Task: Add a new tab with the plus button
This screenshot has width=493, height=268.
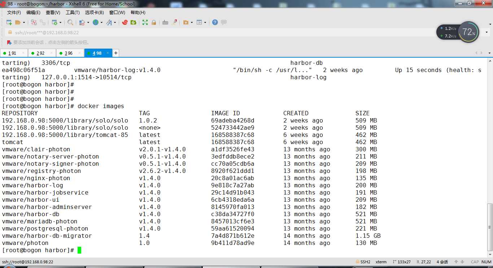Action: 116,53
